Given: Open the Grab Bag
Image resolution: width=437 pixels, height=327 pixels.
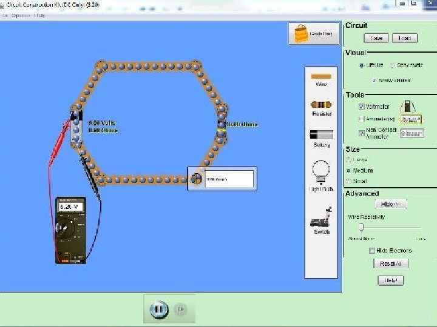Looking at the screenshot, I should (314, 34).
